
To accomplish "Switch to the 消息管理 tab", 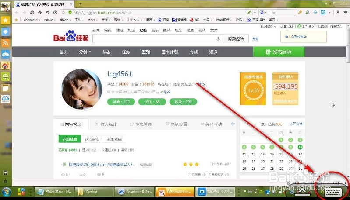I will 141,124.
